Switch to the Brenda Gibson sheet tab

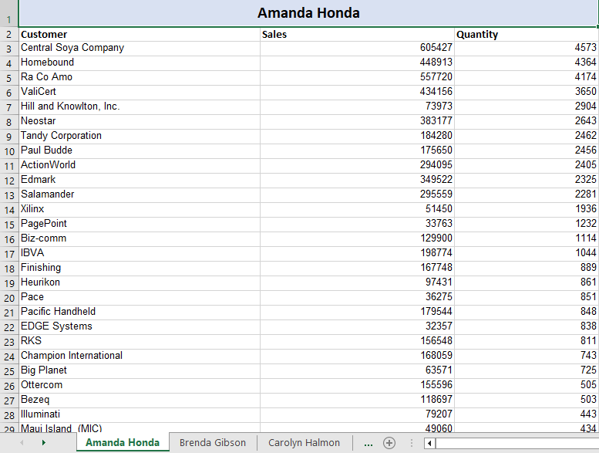[x=213, y=443]
